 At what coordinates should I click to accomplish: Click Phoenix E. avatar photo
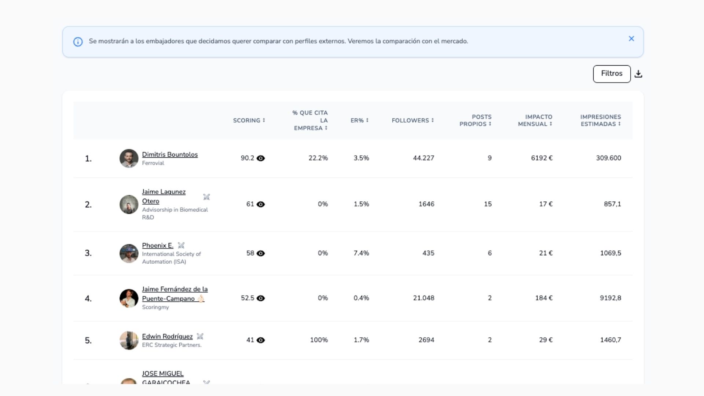click(129, 253)
